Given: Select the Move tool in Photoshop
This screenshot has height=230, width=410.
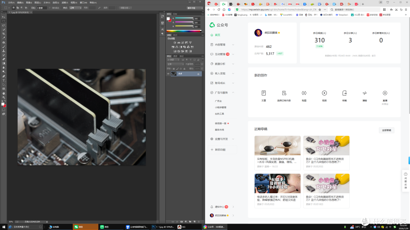Looking at the screenshot, I should coord(4,17).
